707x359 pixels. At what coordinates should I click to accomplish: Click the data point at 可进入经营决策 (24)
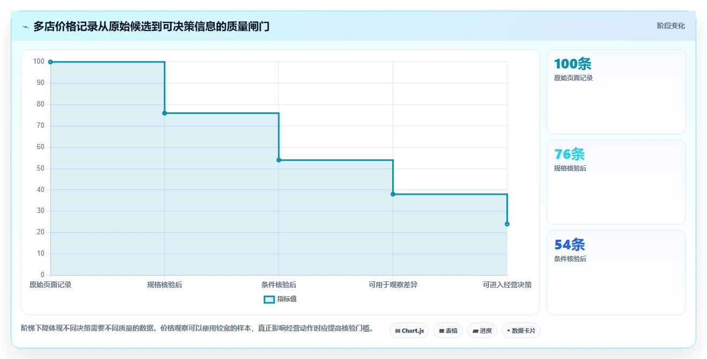pyautogui.click(x=507, y=224)
